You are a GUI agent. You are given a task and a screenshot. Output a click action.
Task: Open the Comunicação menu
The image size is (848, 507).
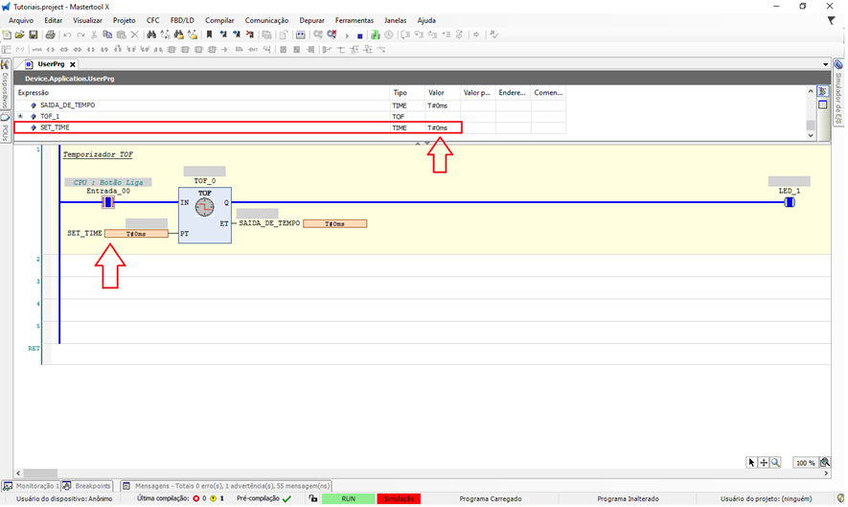pyautogui.click(x=266, y=20)
